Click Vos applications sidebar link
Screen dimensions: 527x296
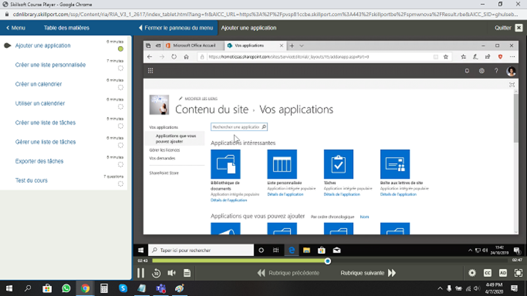[163, 127]
